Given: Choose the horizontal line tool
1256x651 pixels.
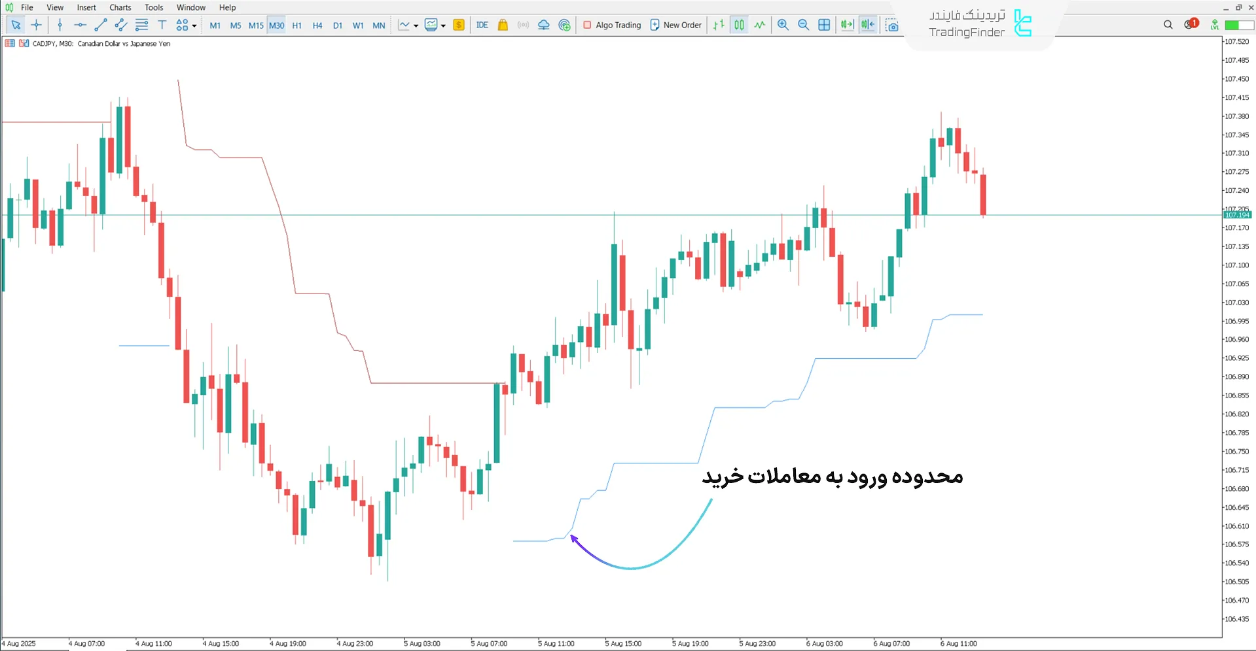Looking at the screenshot, I should pyautogui.click(x=80, y=25).
